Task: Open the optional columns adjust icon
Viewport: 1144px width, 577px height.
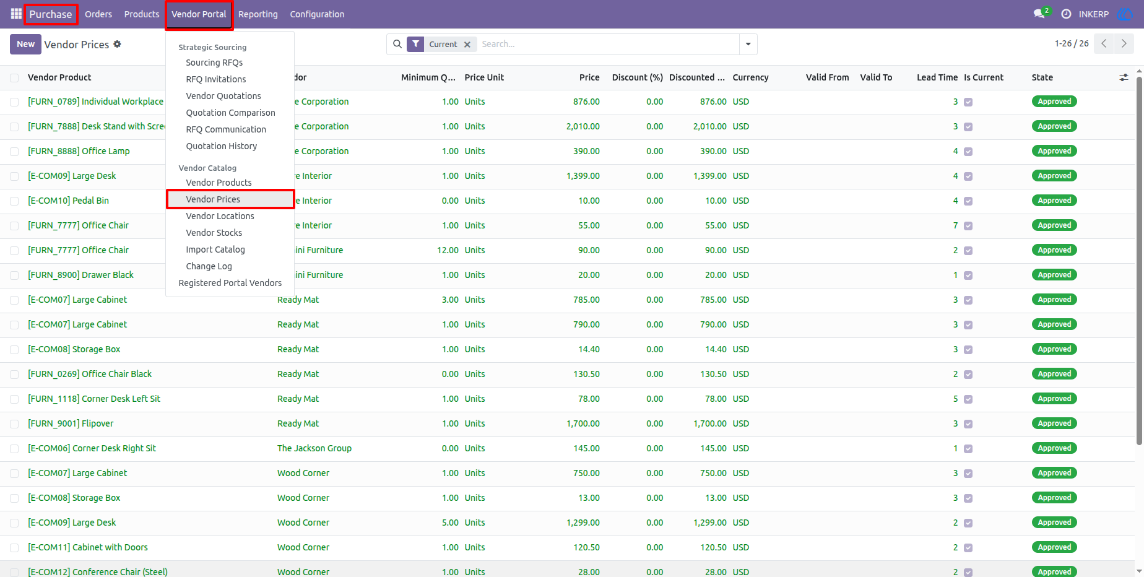Action: (x=1124, y=77)
